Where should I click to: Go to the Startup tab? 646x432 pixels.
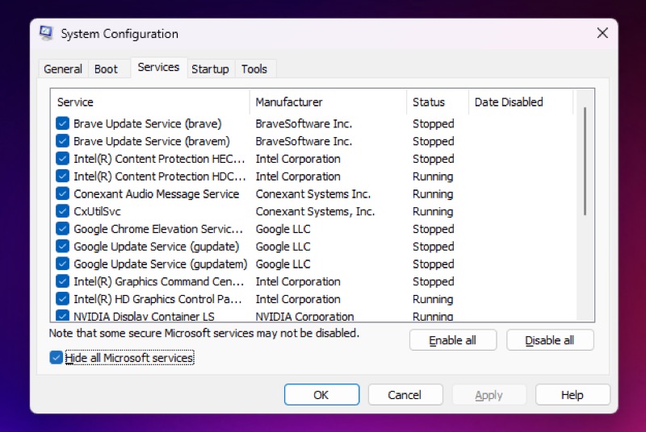(x=210, y=69)
